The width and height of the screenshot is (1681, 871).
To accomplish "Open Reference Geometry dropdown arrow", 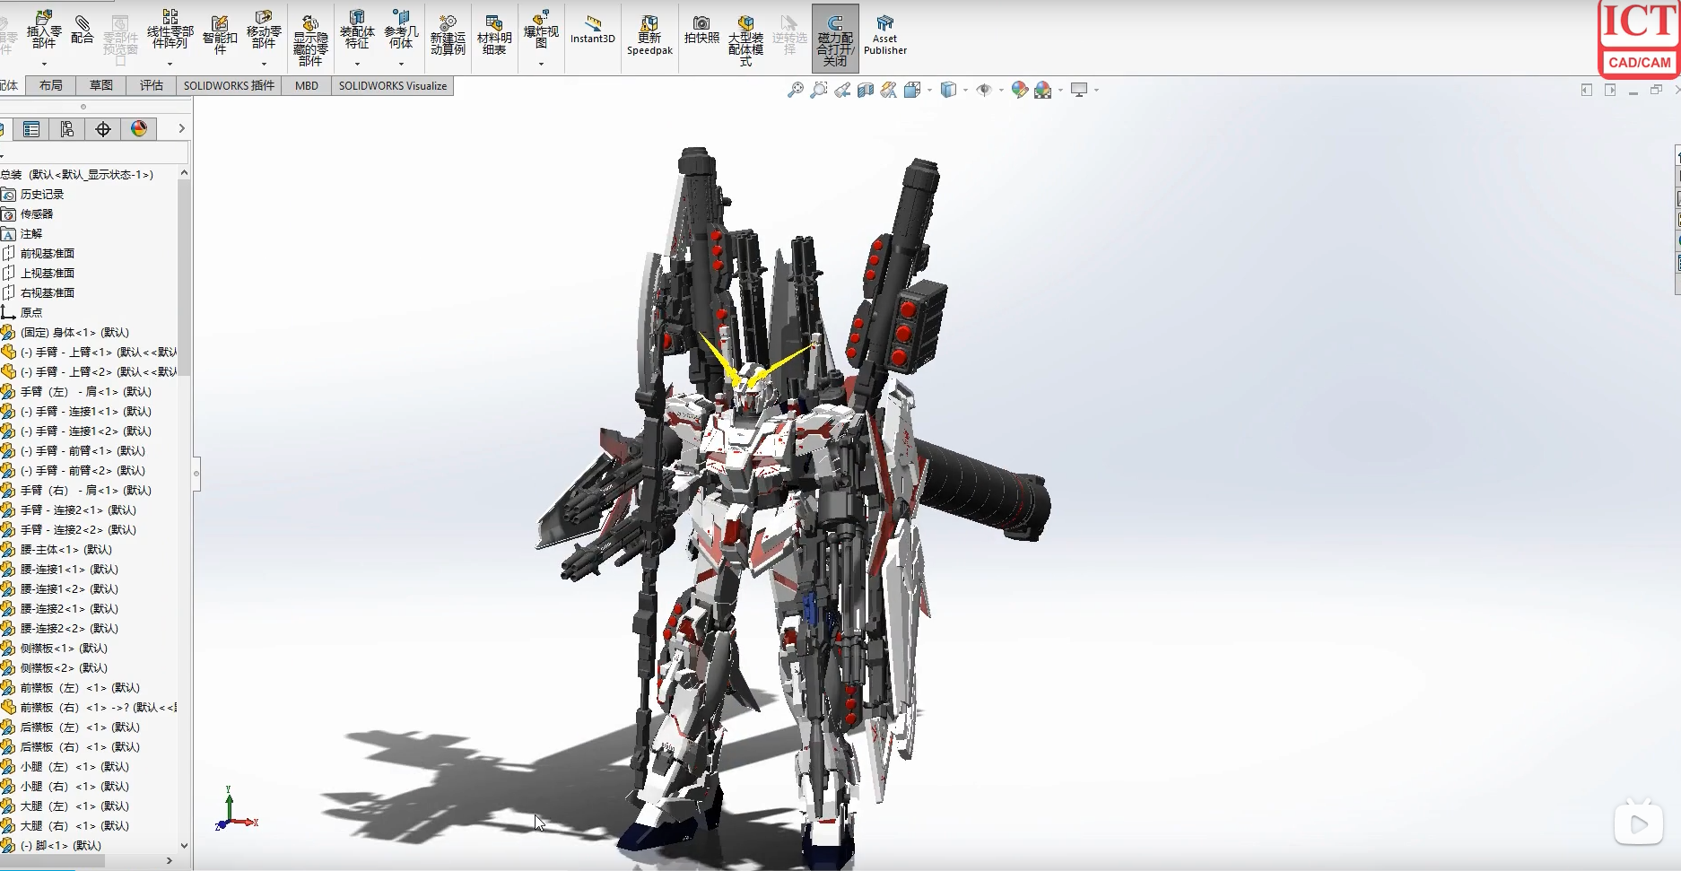I will pos(401,64).
